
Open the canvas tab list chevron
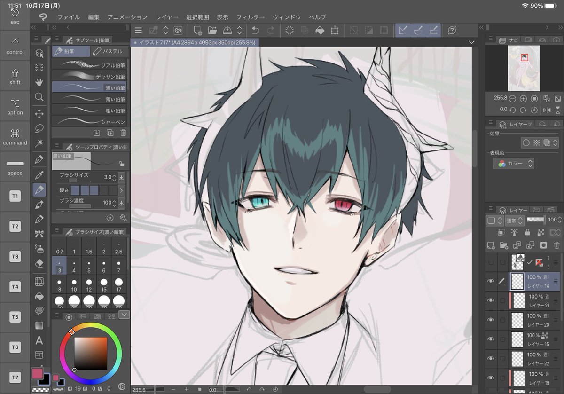[x=472, y=42]
